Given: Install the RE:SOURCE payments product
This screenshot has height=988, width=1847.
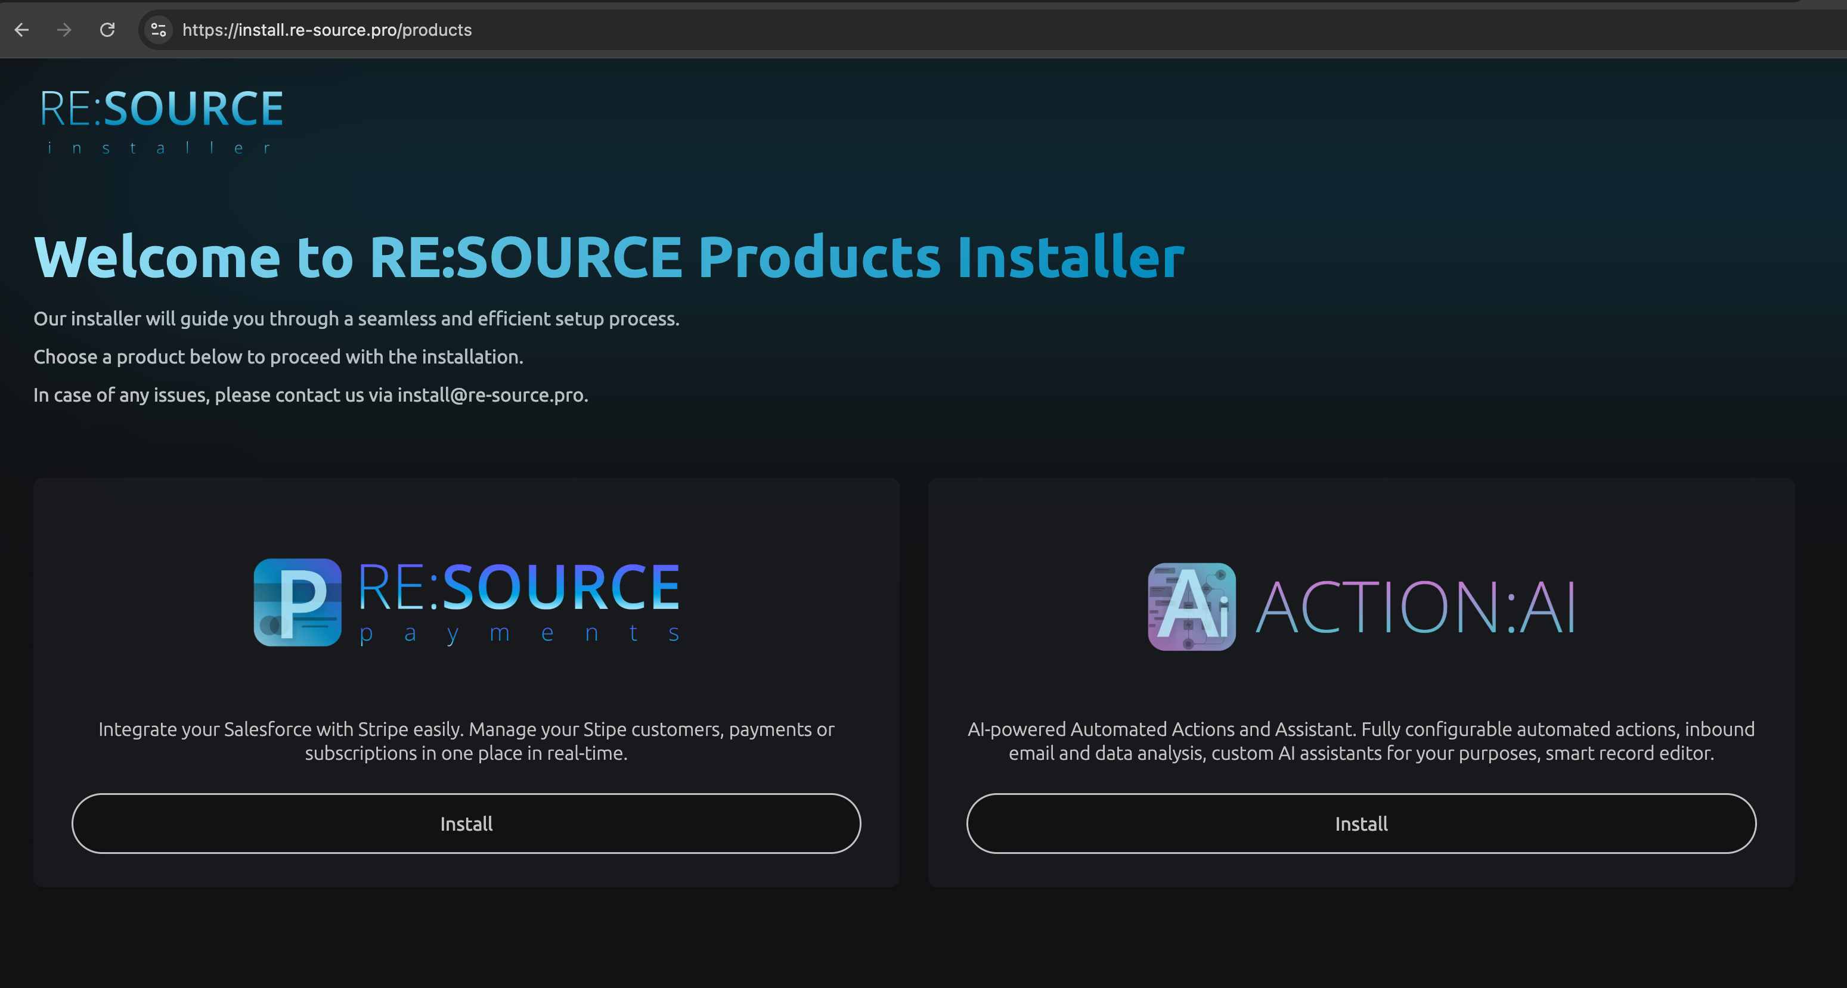Looking at the screenshot, I should (466, 823).
